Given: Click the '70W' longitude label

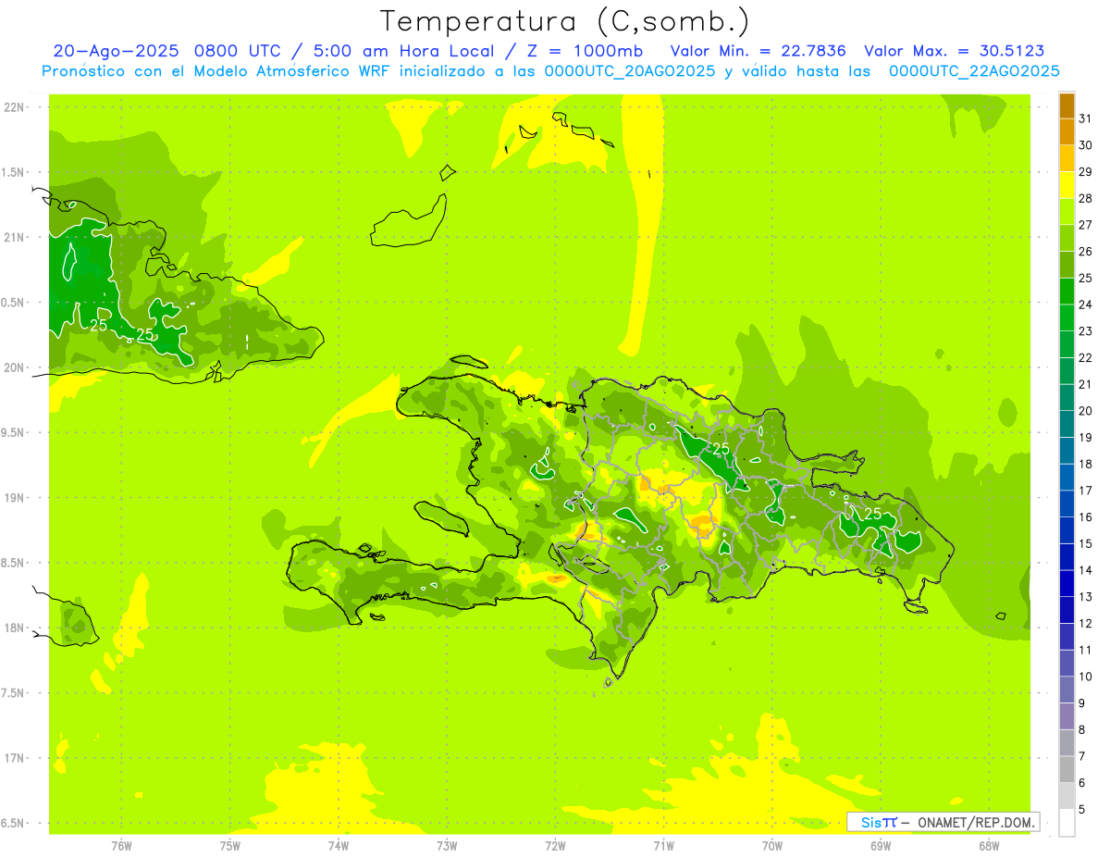Looking at the screenshot, I should pos(772,845).
